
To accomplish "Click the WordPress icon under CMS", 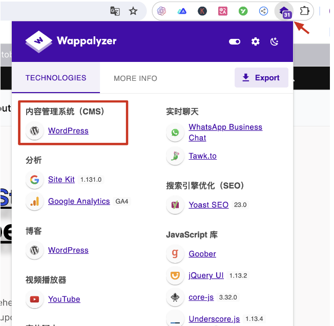I will coord(34,131).
